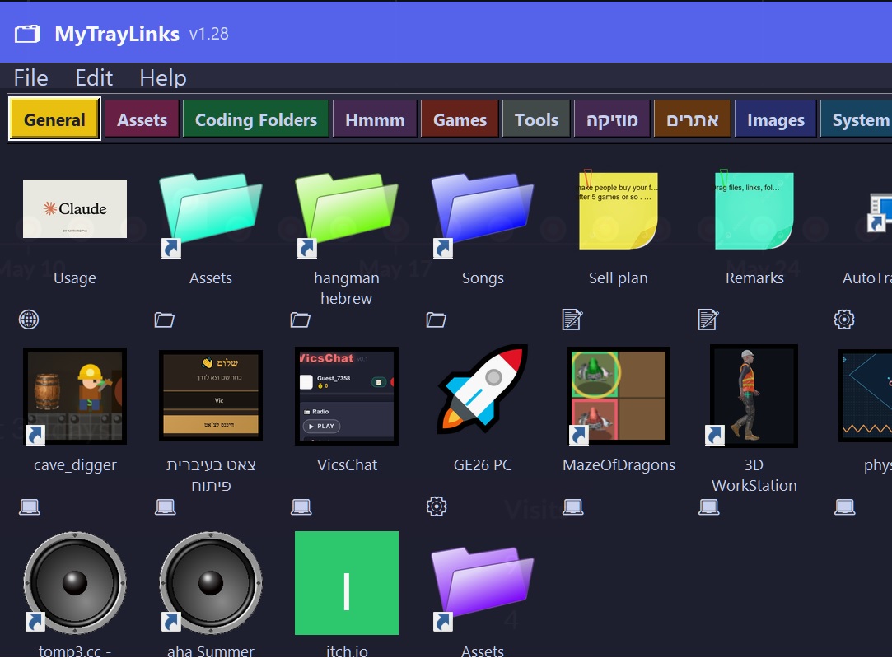Open the File menu
Image resolution: width=892 pixels, height=658 pixels.
(x=30, y=78)
